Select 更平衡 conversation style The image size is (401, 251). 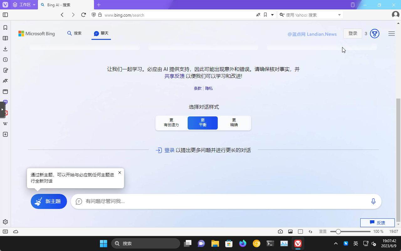click(203, 123)
